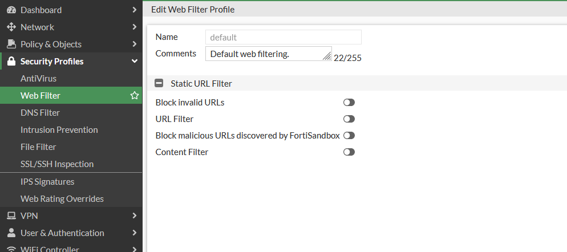The width and height of the screenshot is (567, 252).
Task: Click the Policy & Objects icon
Action: click(x=11, y=44)
